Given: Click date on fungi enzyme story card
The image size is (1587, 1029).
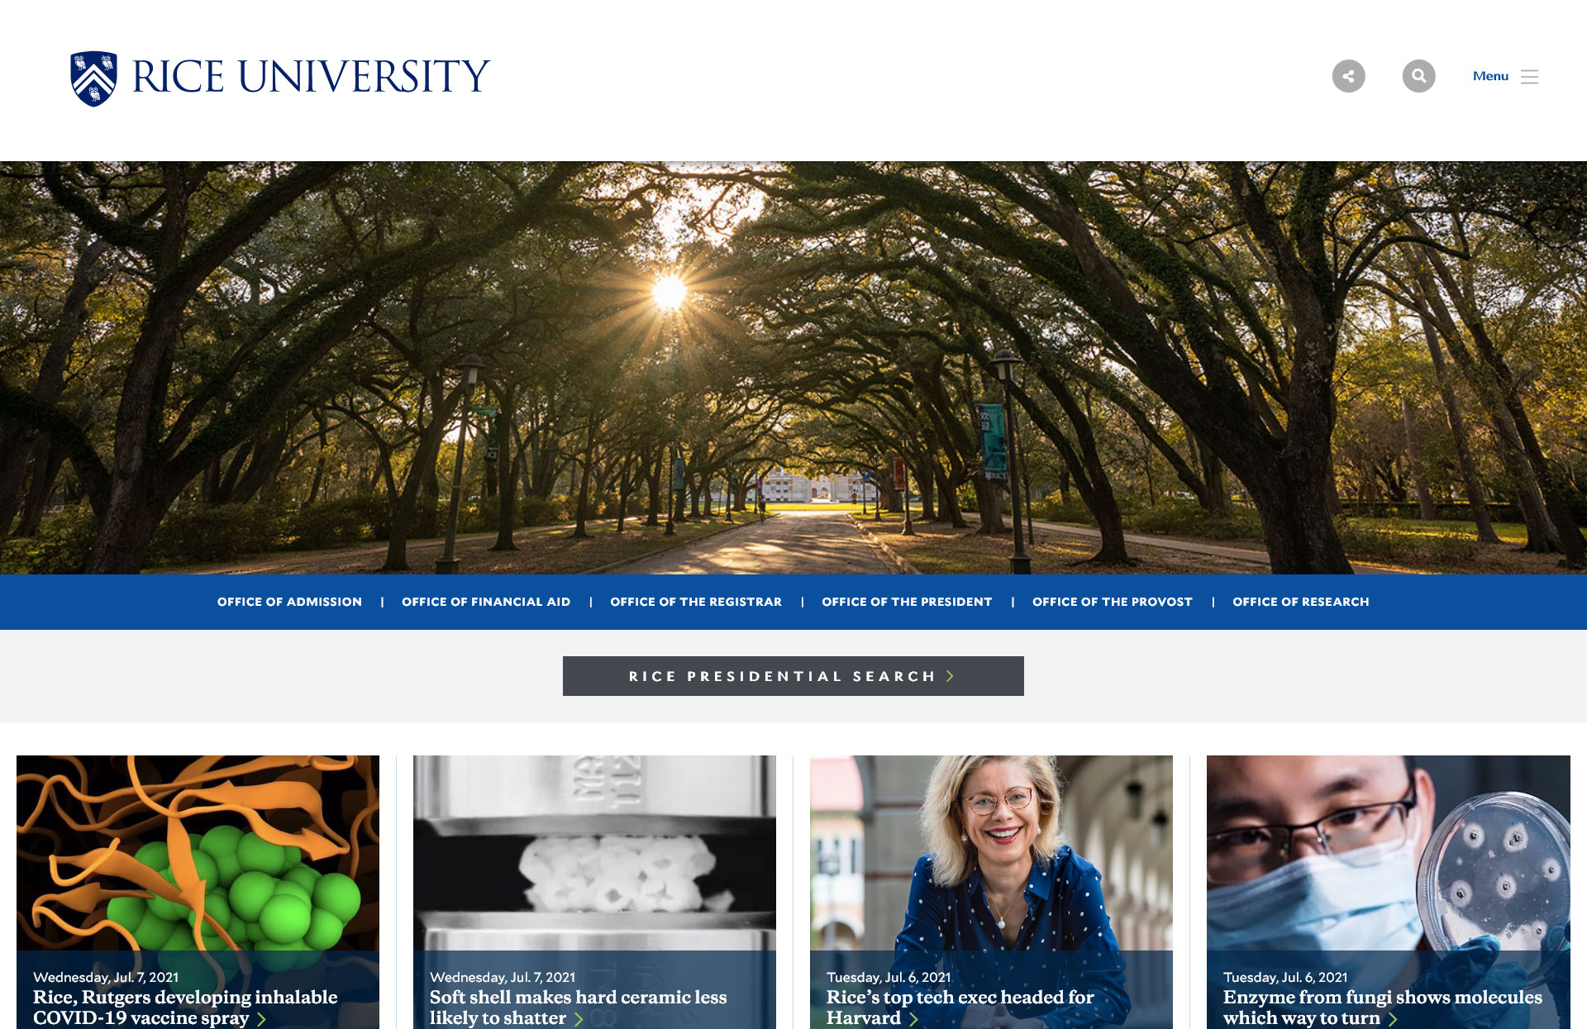Looking at the screenshot, I should (1285, 977).
